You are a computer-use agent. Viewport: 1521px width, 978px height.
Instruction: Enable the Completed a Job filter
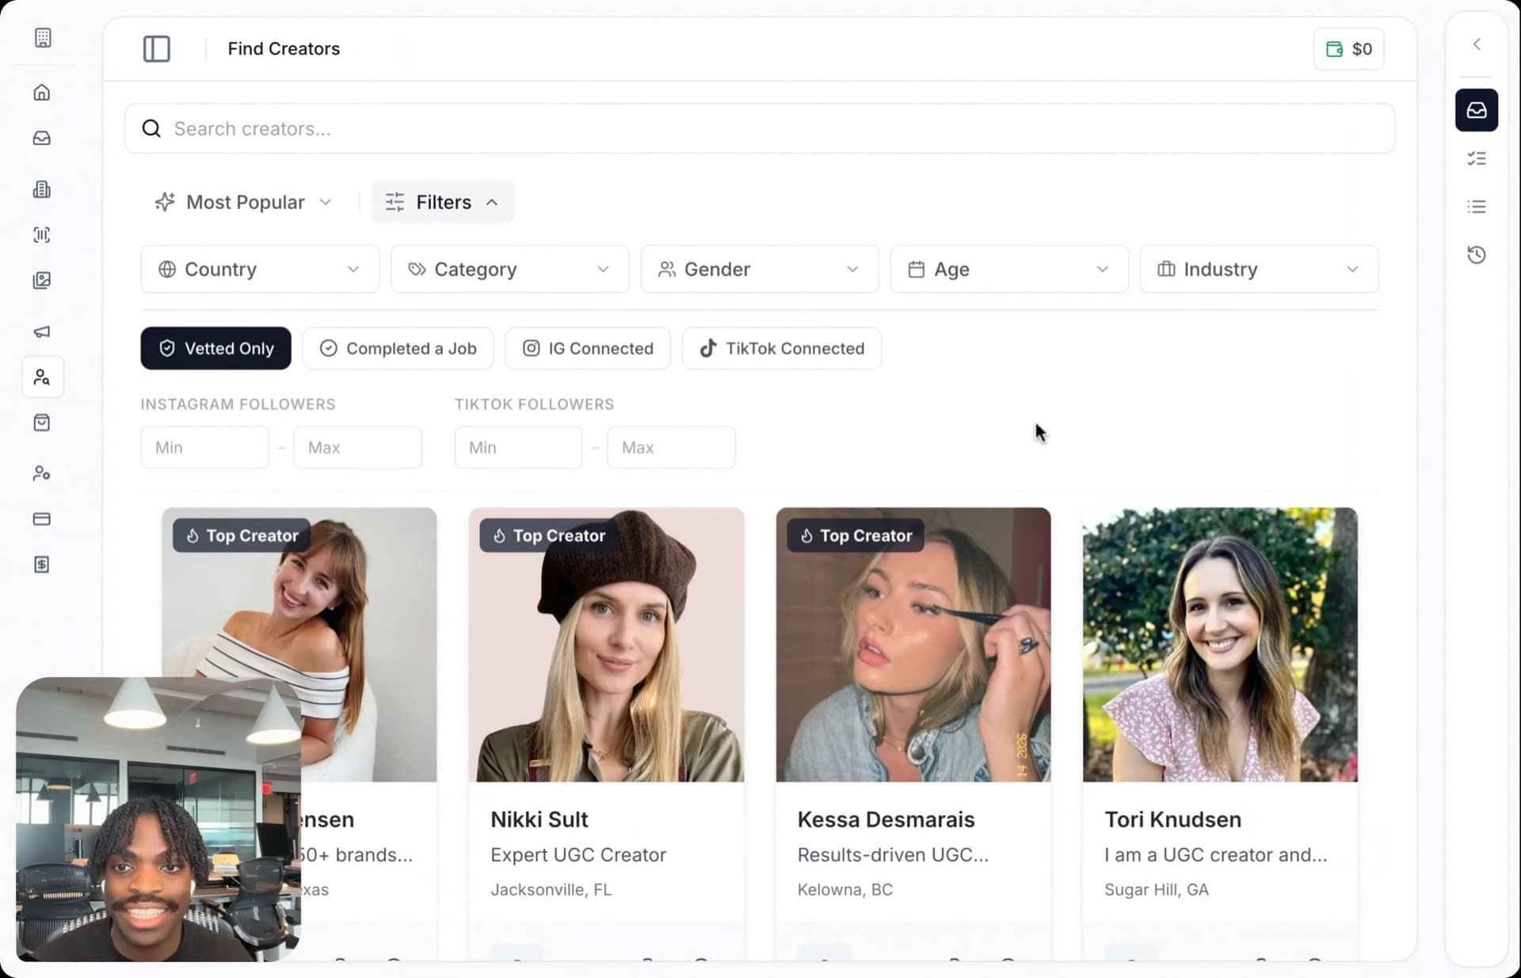pyautogui.click(x=398, y=348)
